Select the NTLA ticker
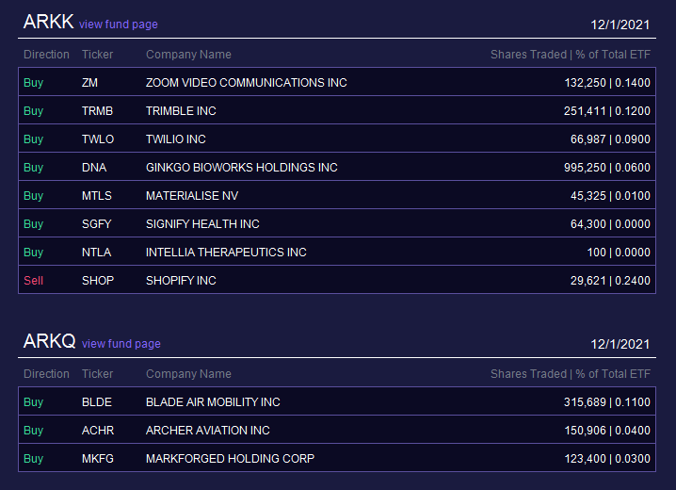Screen dimensions: 676x490 tap(97, 253)
